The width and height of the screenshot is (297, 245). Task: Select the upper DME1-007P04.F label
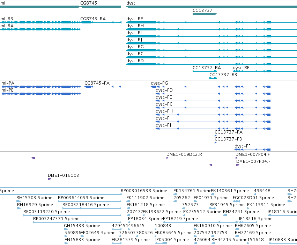click(253, 154)
